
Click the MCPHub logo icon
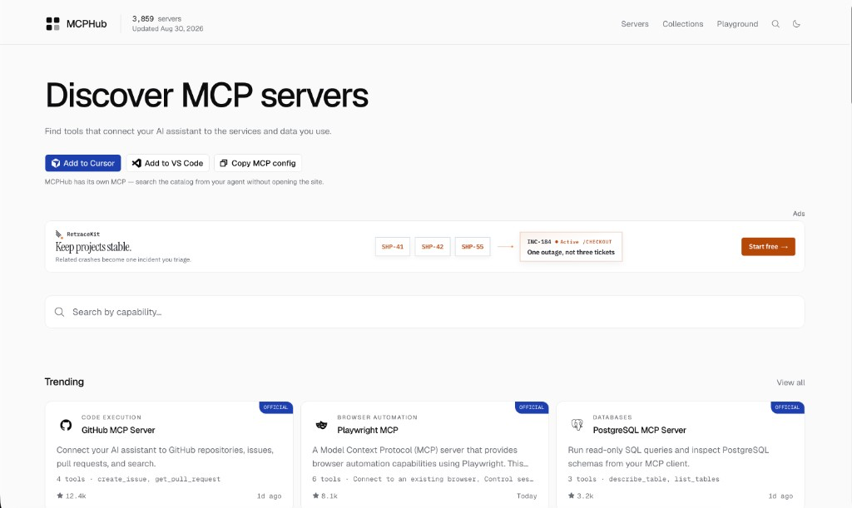point(52,24)
